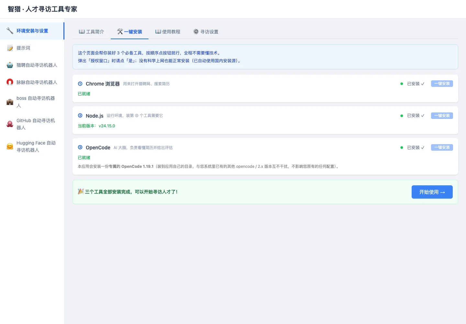466x324 pixels.
Task: Open the 工具简介 tab
Action: coord(92,32)
